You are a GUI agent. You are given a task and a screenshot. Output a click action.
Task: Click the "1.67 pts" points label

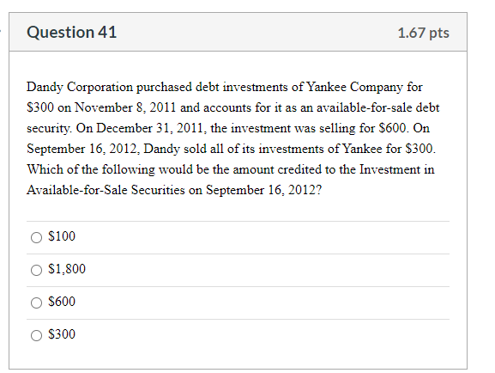tap(423, 33)
